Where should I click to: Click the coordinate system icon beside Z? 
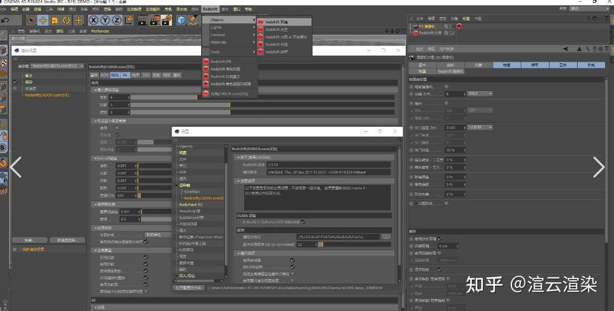(129, 21)
